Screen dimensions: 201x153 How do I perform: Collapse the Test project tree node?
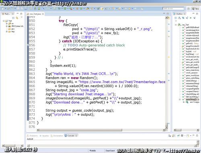pos(4,21)
